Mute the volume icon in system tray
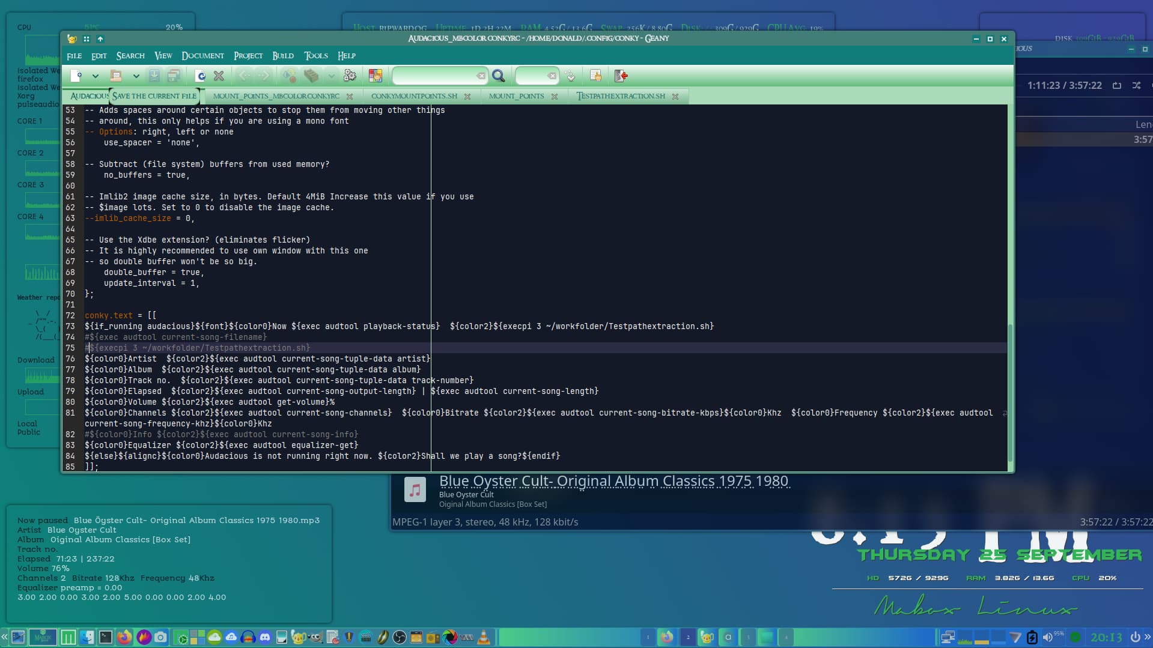The width and height of the screenshot is (1153, 648). (x=1047, y=637)
